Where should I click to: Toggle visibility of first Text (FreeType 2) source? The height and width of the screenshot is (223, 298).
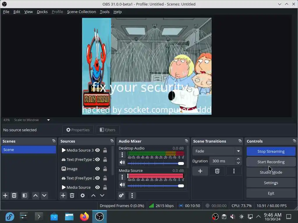pos(97,159)
